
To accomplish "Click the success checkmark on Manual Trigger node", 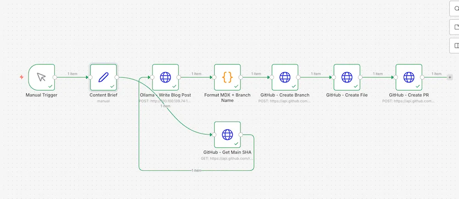I will (50, 86).
